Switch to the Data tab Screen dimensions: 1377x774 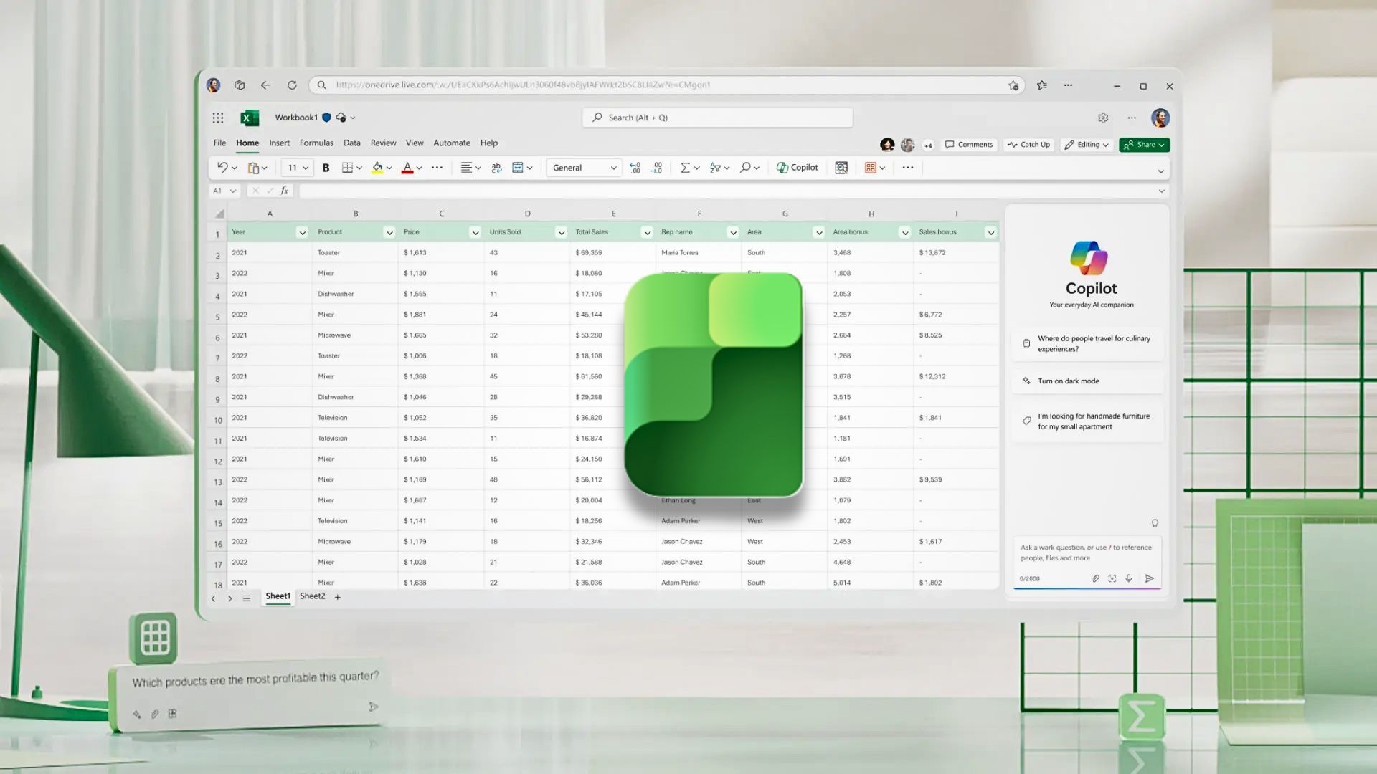pos(351,143)
